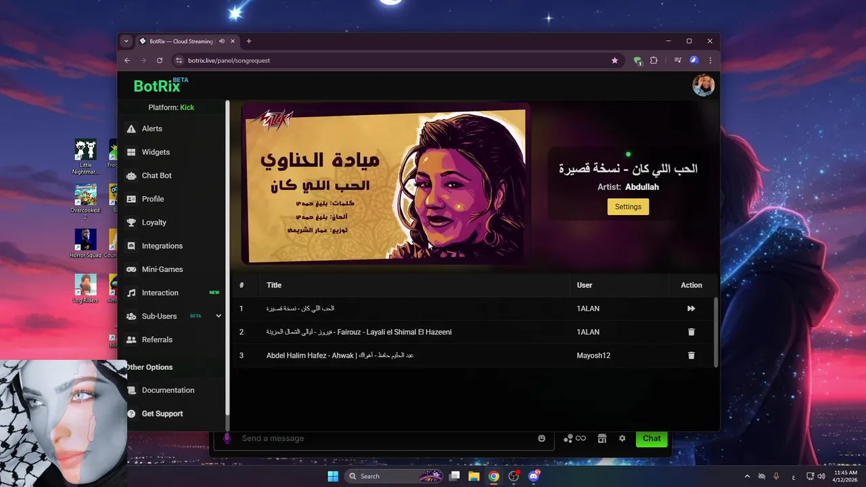
Task: Go to the Profile page in sidebar
Action: pyautogui.click(x=153, y=199)
